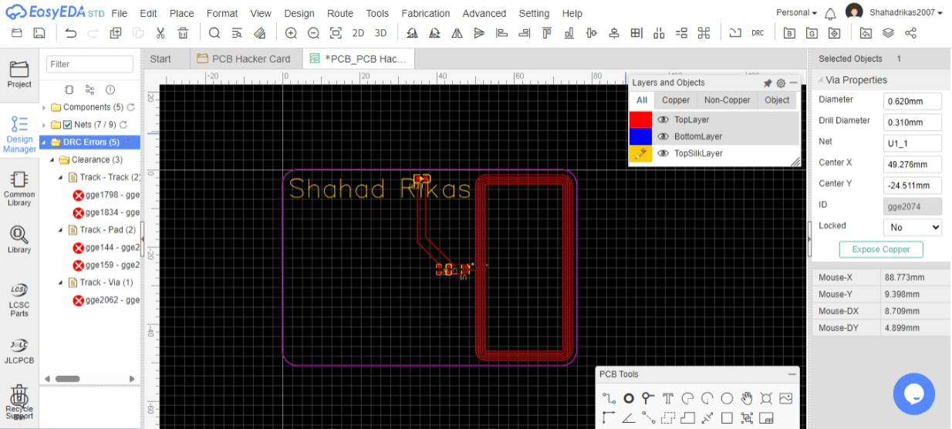952x429 pixels.
Task: Click the Share icon in the toolbar
Action: 910,33
